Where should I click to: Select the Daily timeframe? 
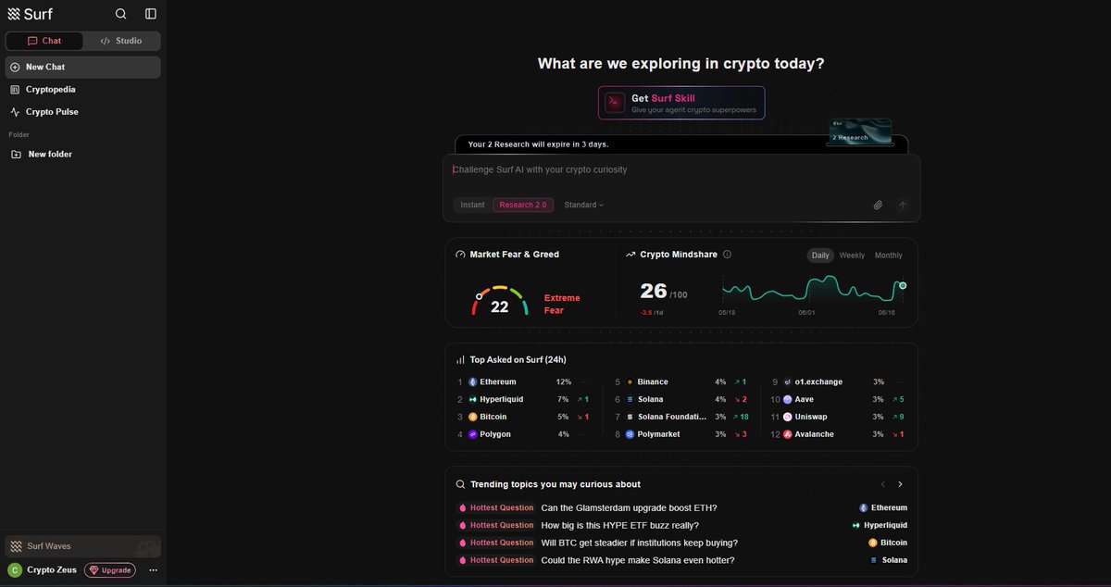tap(820, 256)
